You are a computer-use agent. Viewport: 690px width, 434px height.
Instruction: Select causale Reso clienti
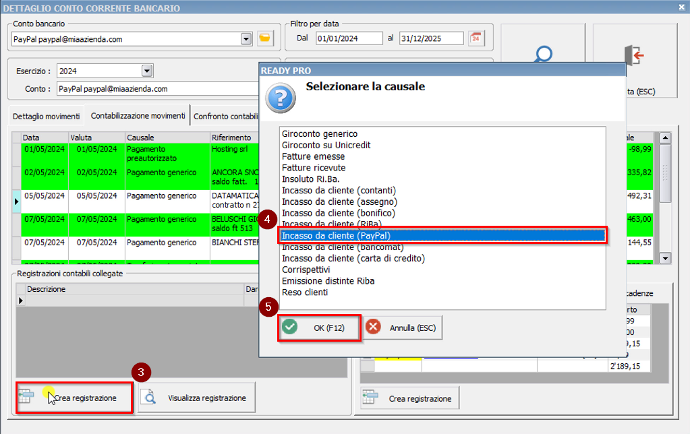click(442, 292)
